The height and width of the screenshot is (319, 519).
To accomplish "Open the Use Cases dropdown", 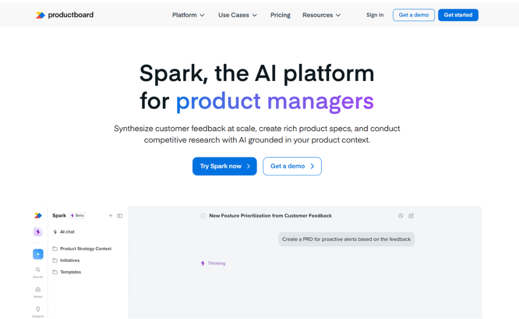I will pos(237,15).
